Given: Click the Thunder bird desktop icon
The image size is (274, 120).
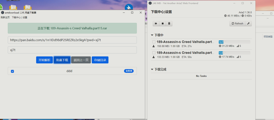Looking at the screenshot, I should [129, 8].
